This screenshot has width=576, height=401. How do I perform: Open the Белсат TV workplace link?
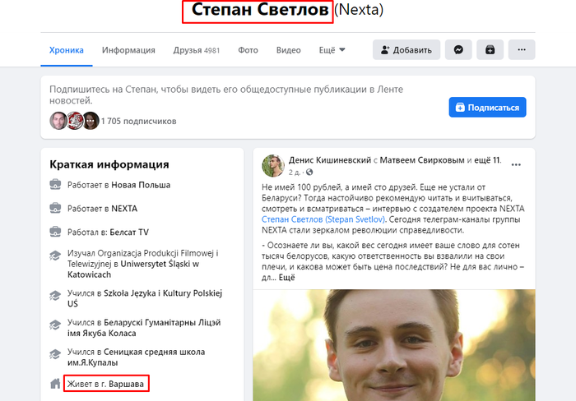point(131,232)
